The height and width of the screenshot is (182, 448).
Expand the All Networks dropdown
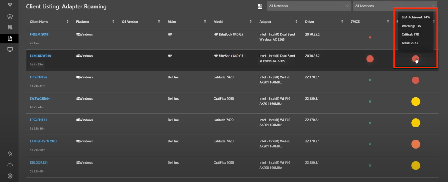pyautogui.click(x=309, y=6)
